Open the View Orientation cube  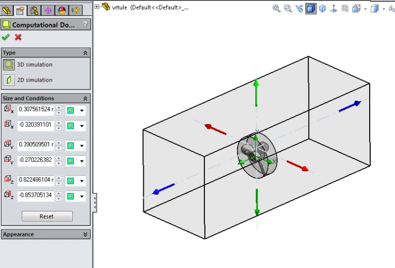point(322,8)
